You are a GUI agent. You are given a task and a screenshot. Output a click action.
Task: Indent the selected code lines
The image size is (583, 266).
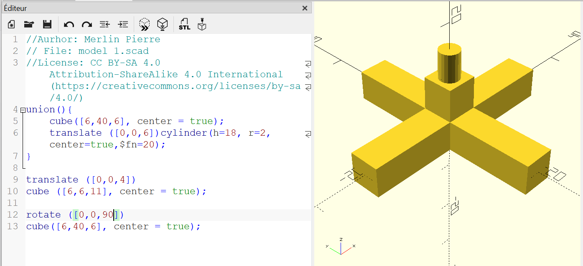tap(123, 25)
